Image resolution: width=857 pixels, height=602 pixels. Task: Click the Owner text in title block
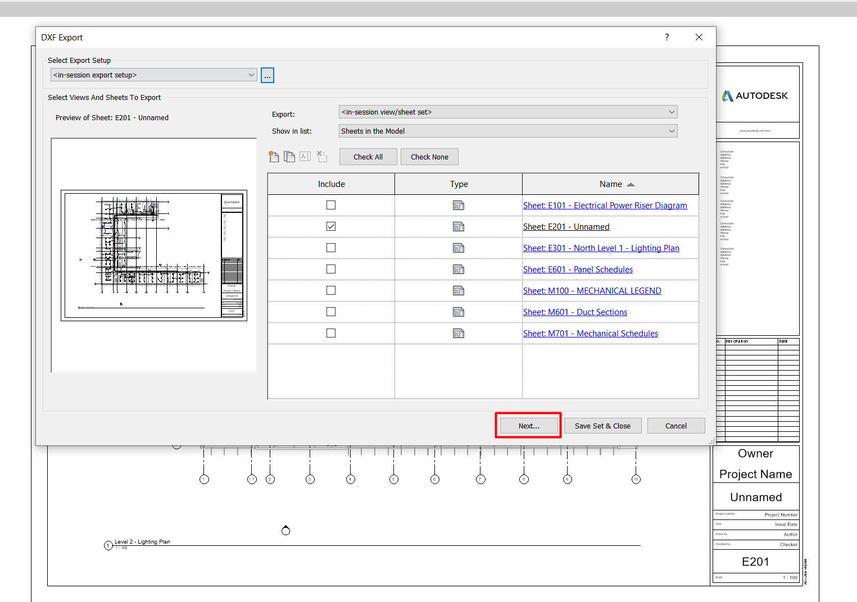[x=755, y=454]
